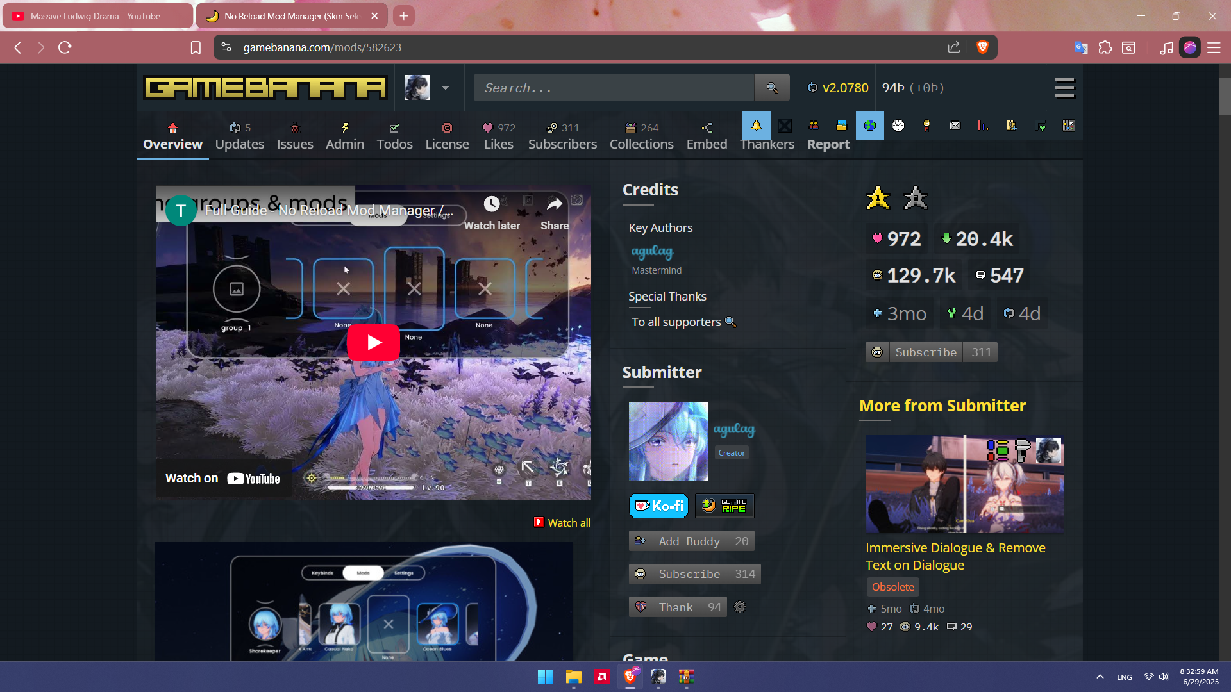This screenshot has height=692, width=1231.
Task: Open the Collections tab
Action: coord(642,136)
